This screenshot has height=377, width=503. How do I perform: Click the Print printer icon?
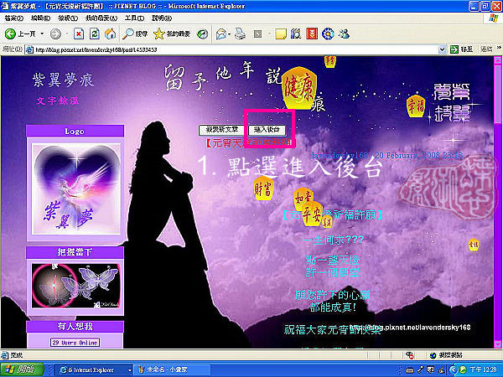[x=240, y=34]
